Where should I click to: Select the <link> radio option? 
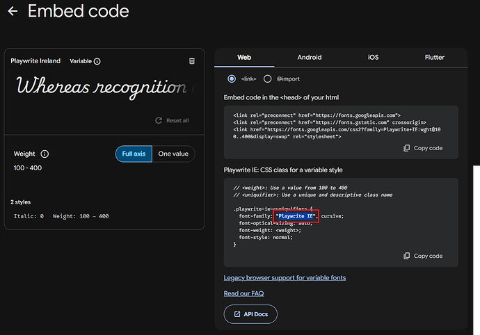tap(232, 79)
